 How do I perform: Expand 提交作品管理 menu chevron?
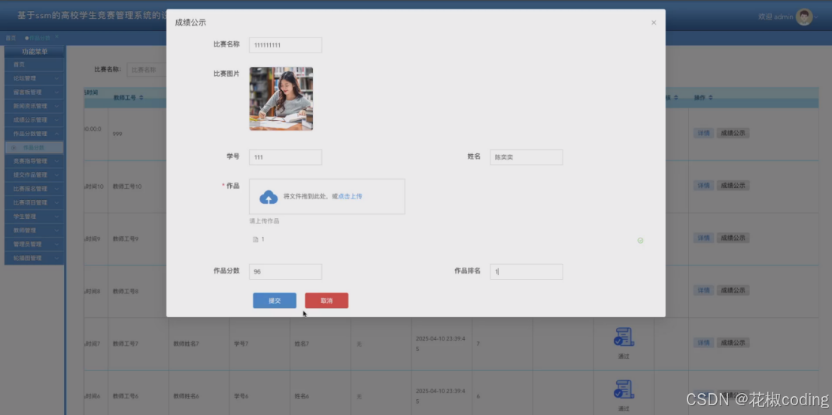[56, 175]
